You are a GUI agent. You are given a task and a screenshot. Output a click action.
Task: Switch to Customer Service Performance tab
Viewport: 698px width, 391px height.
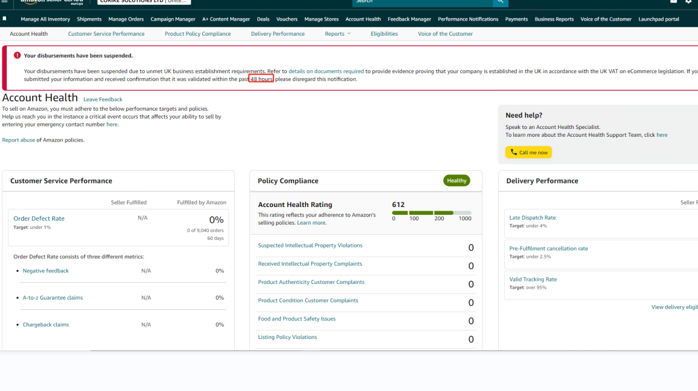click(106, 34)
